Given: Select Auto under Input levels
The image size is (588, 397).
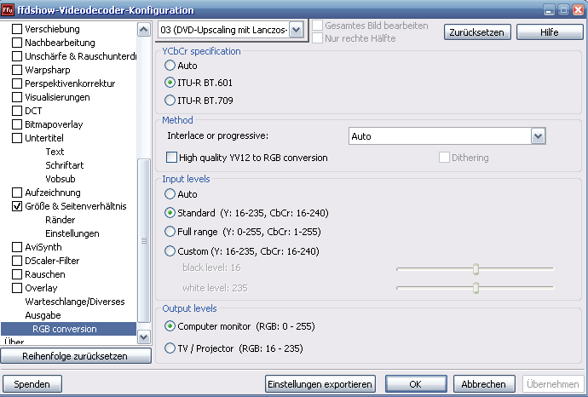Looking at the screenshot, I should [x=170, y=193].
